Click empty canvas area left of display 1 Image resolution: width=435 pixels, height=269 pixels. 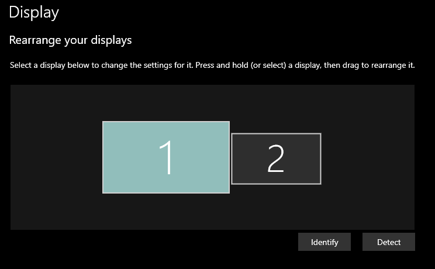[x=56, y=157]
